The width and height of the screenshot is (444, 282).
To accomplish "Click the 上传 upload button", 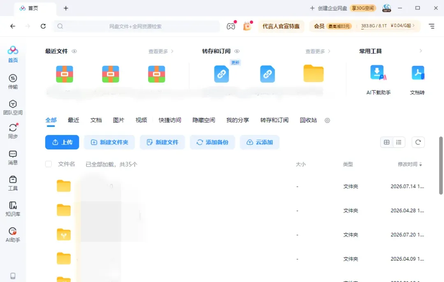I will click(62, 142).
